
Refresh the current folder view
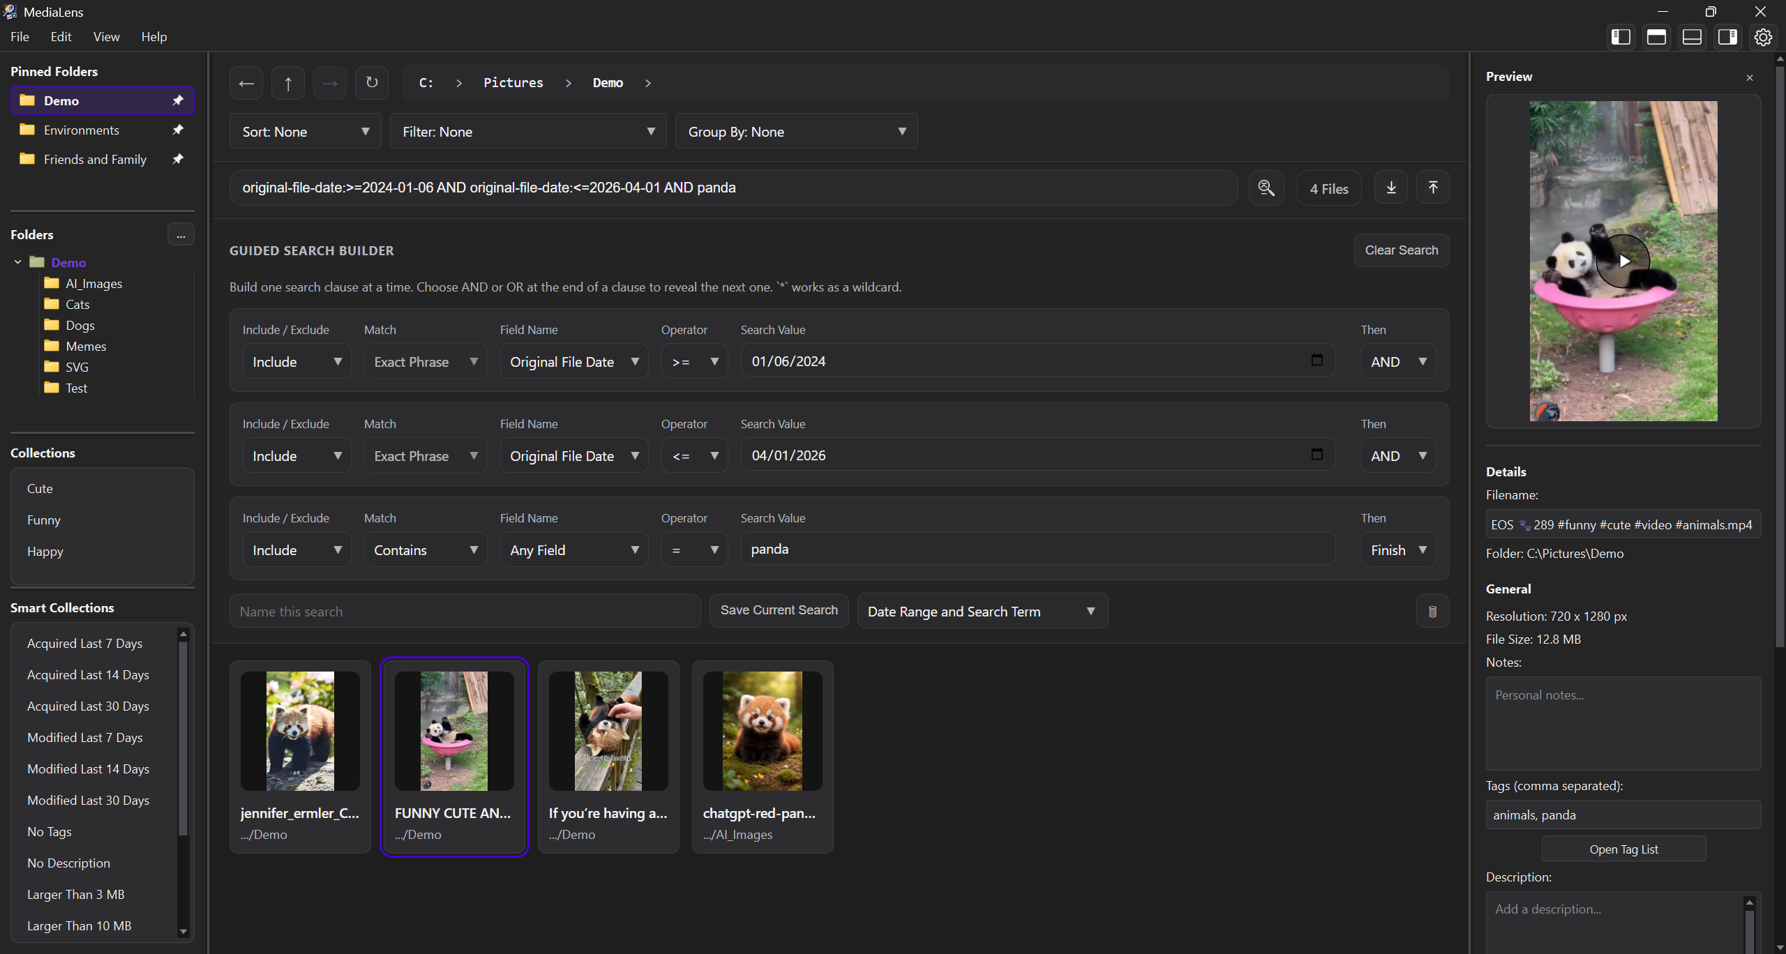(372, 82)
